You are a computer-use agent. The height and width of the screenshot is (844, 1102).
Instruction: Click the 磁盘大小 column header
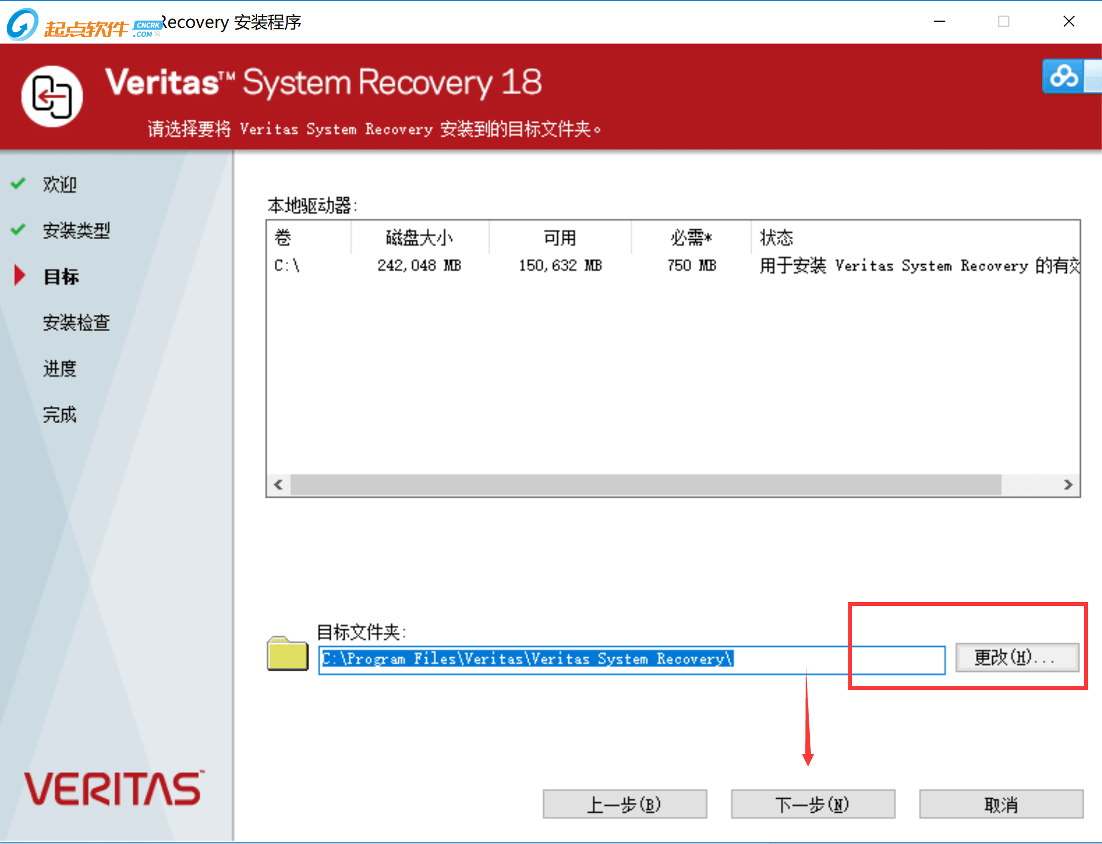click(419, 238)
